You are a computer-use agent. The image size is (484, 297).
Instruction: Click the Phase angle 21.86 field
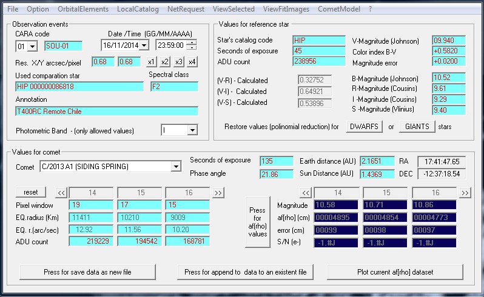pos(276,174)
